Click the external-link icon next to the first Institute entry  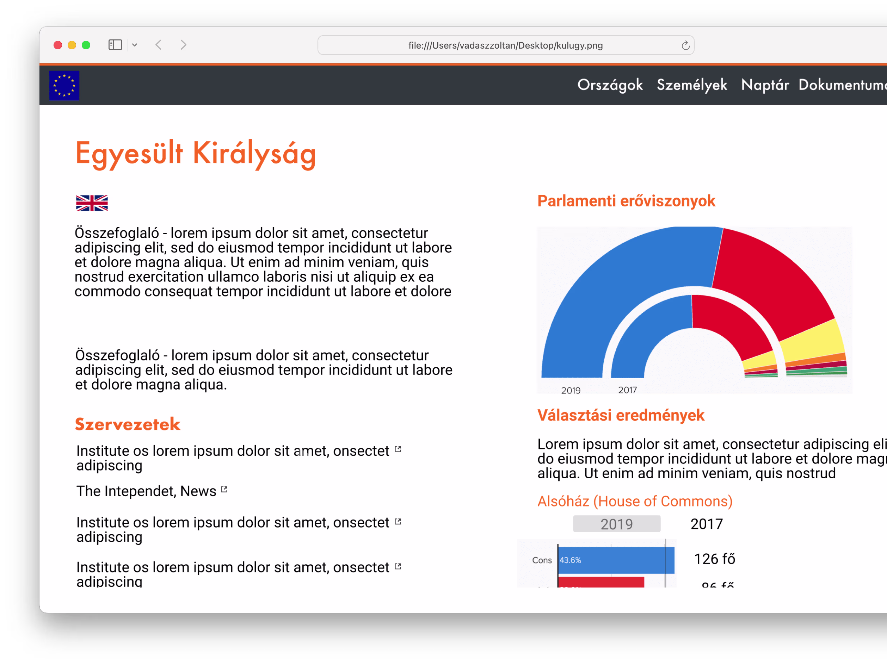398,449
